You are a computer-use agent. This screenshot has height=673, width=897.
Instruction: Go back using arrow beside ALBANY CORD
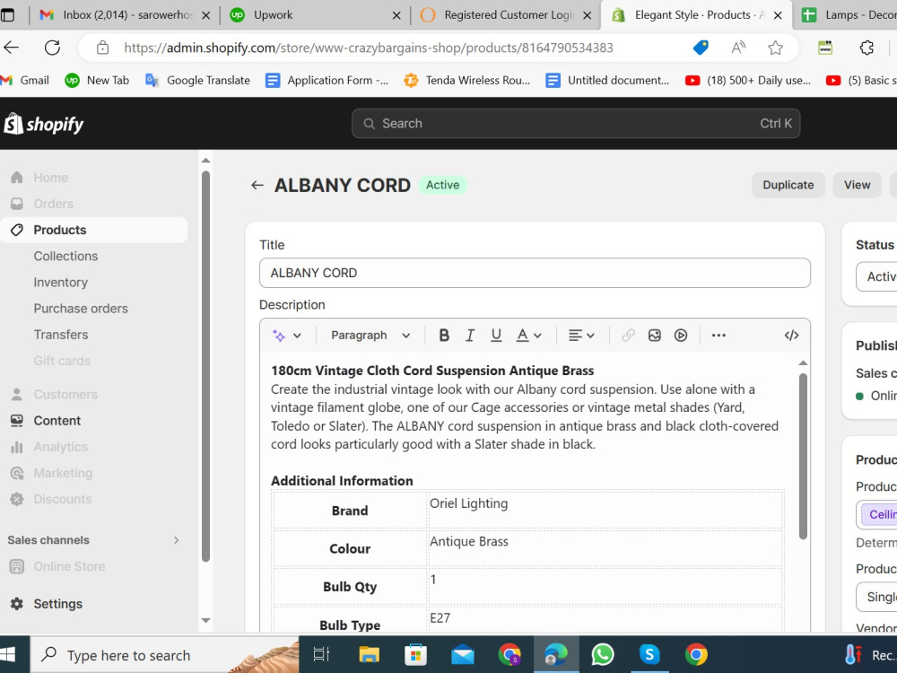tap(257, 185)
